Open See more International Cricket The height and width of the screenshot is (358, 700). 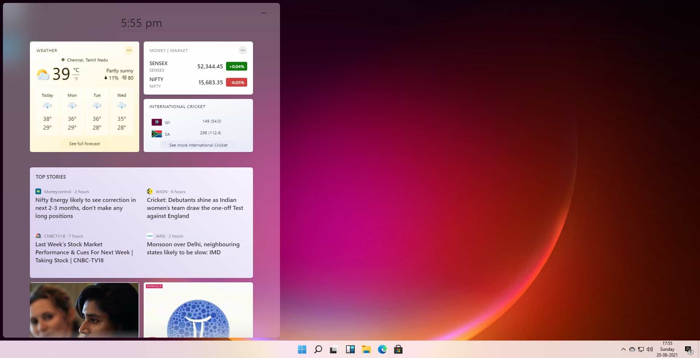pyautogui.click(x=198, y=145)
